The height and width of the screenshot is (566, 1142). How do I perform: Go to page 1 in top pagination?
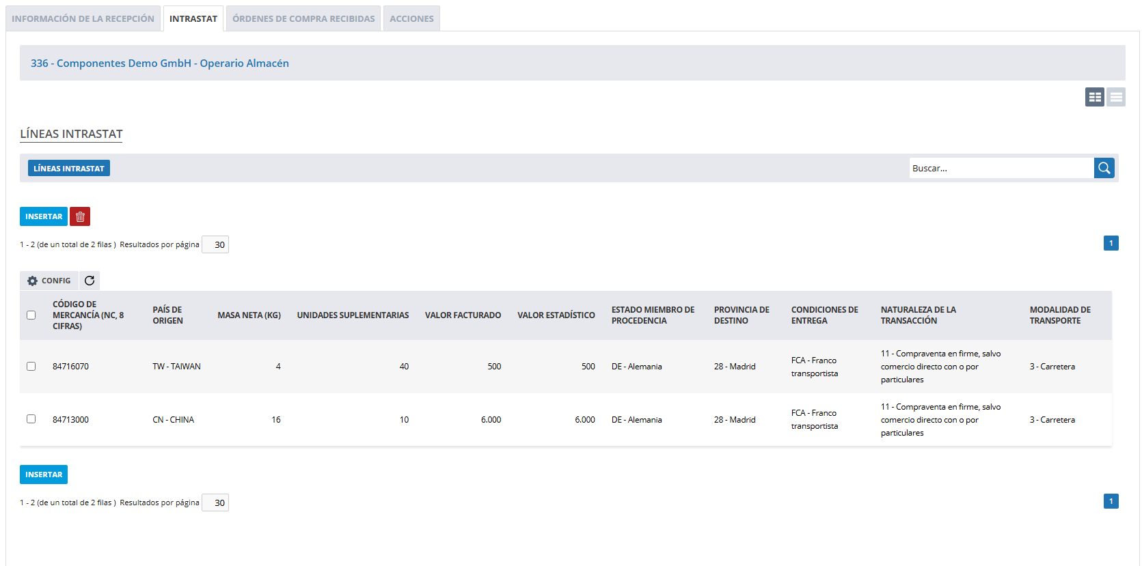(x=1111, y=243)
